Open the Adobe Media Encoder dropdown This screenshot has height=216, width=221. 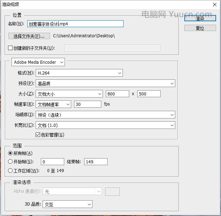coord(38,62)
